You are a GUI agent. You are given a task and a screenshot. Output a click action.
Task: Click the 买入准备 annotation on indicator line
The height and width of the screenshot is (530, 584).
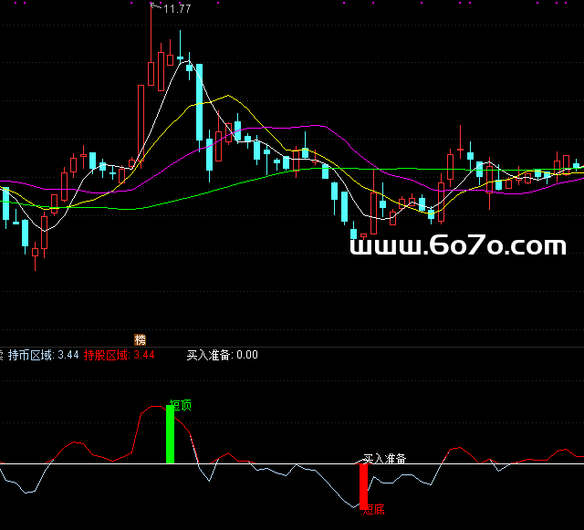click(x=384, y=458)
